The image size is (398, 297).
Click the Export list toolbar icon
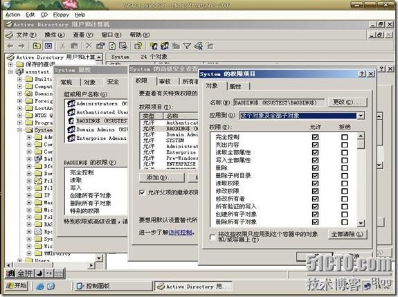coord(123,46)
